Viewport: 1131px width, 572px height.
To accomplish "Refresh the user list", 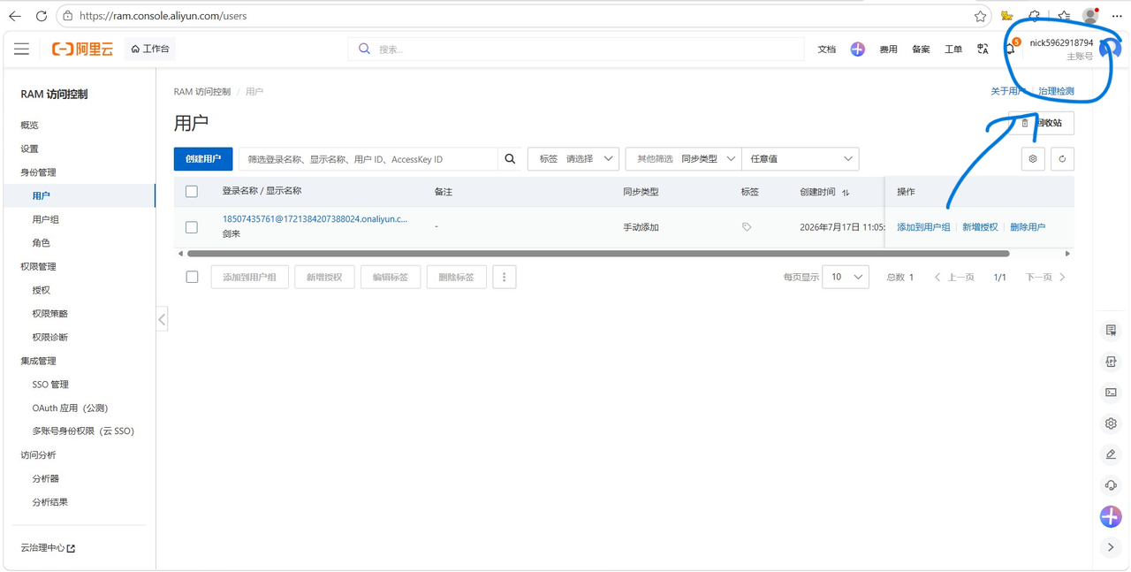I will pos(1062,159).
